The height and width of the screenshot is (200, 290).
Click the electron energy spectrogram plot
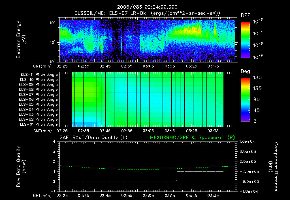147,40
